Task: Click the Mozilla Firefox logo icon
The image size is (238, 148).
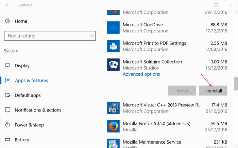Action: (113, 126)
